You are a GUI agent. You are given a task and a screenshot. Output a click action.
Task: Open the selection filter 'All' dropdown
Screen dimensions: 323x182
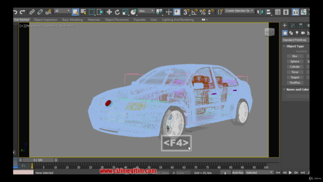pyautogui.click(x=63, y=11)
